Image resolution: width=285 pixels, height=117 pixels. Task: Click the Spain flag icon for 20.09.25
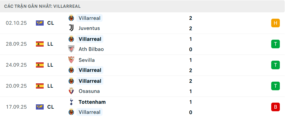pyautogui.click(x=40, y=86)
